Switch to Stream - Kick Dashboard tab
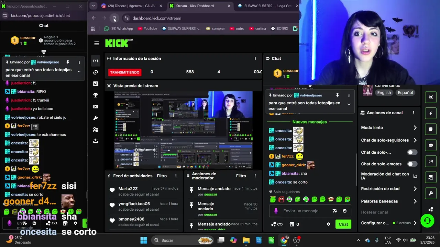The height and width of the screenshot is (247, 440). 200,6
